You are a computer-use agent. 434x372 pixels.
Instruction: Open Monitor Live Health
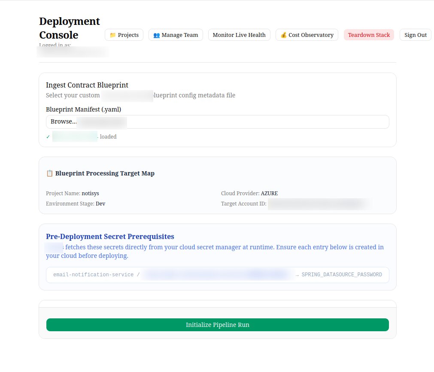(x=239, y=35)
